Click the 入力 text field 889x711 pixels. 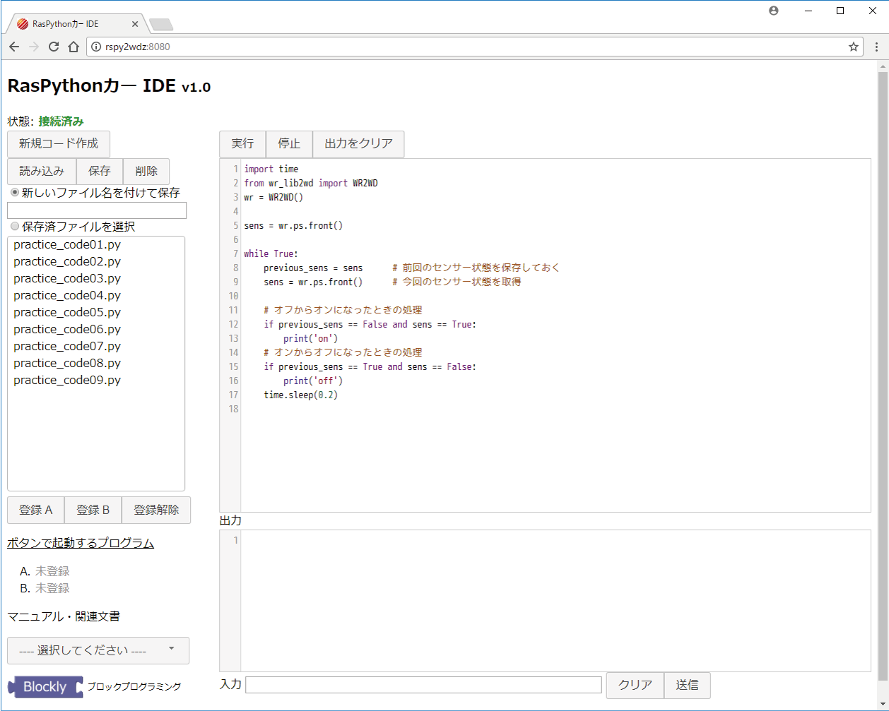click(423, 685)
